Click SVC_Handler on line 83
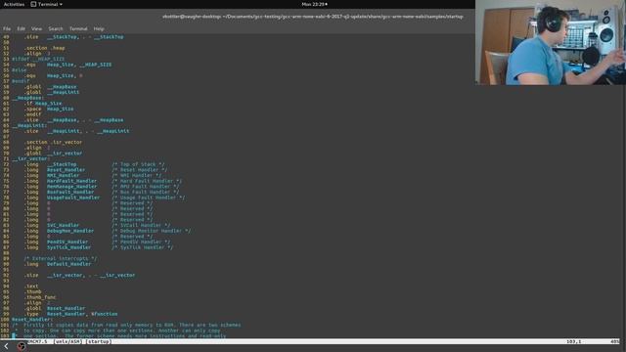Viewport: 626px width, 352px height. pos(63,226)
